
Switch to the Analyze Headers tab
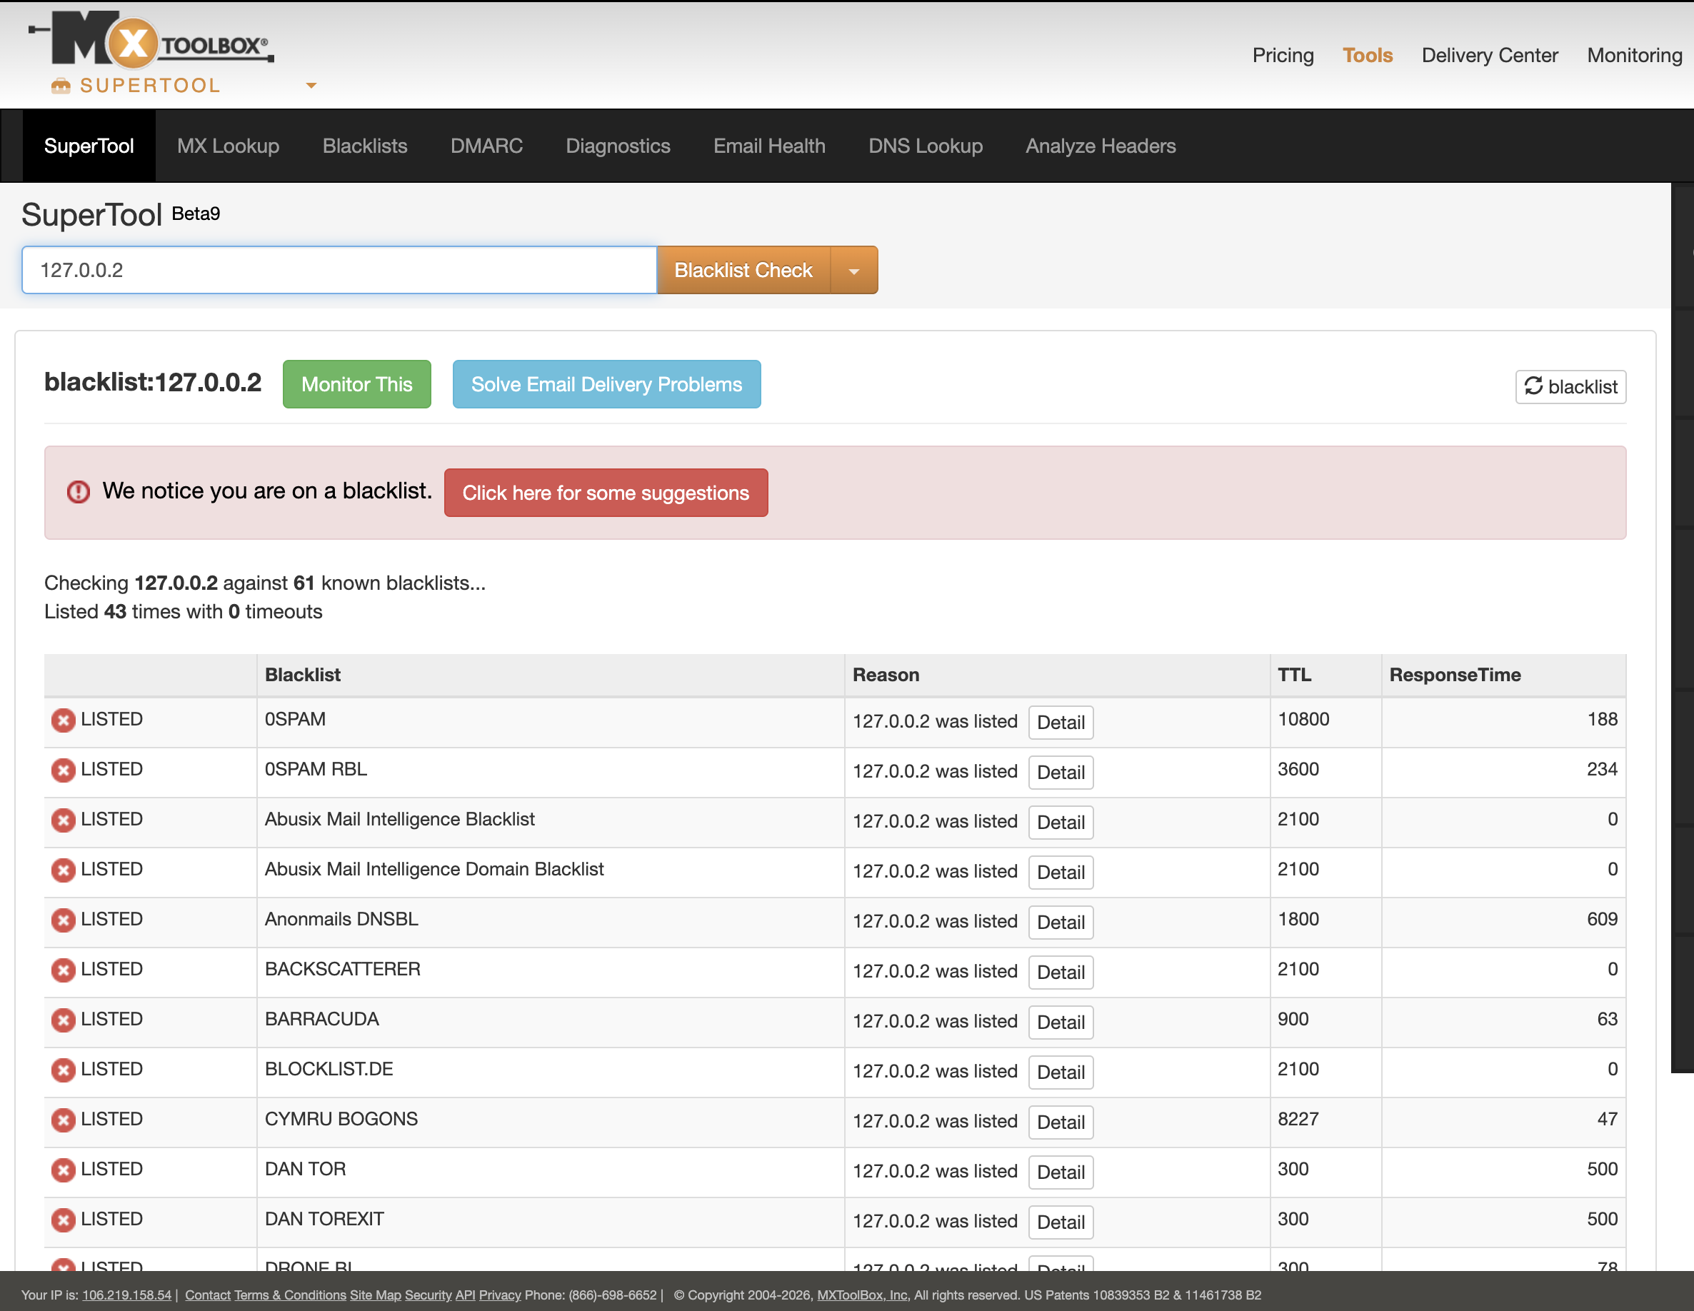point(1100,146)
